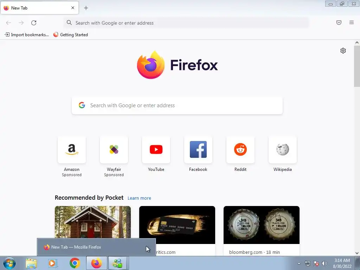Close the New Tab tab

click(x=73, y=8)
